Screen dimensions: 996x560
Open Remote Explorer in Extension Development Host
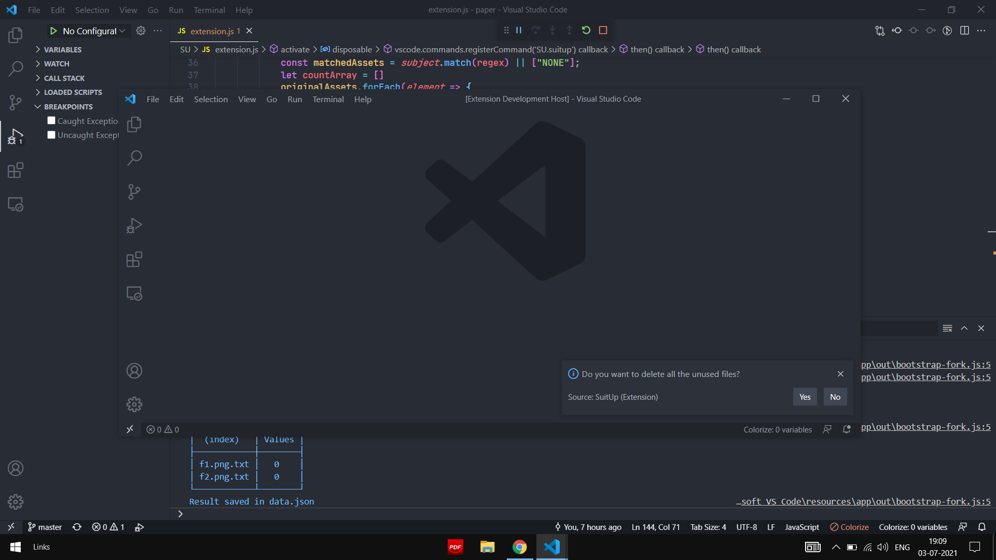click(134, 293)
